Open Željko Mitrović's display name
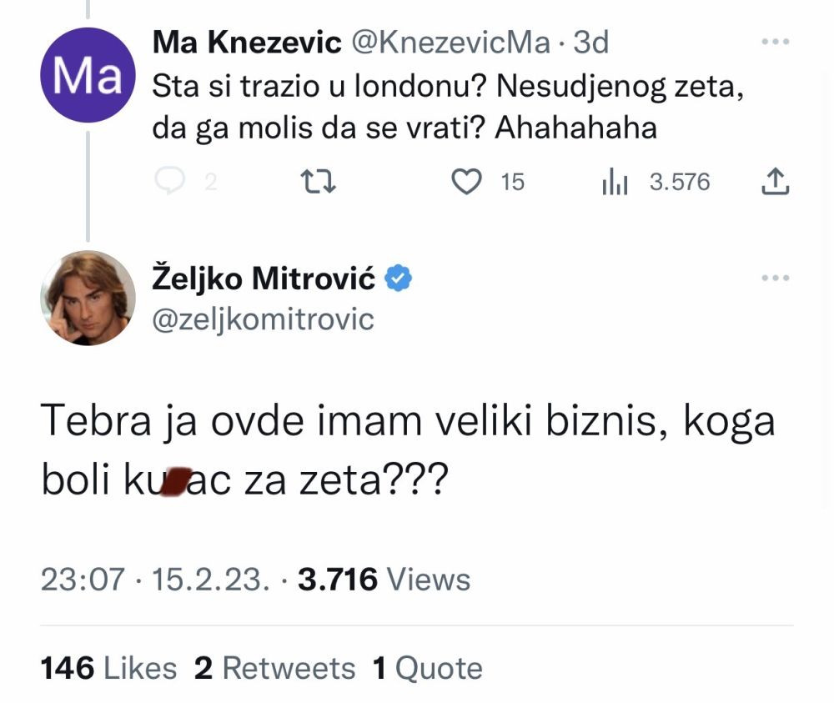 (x=264, y=279)
